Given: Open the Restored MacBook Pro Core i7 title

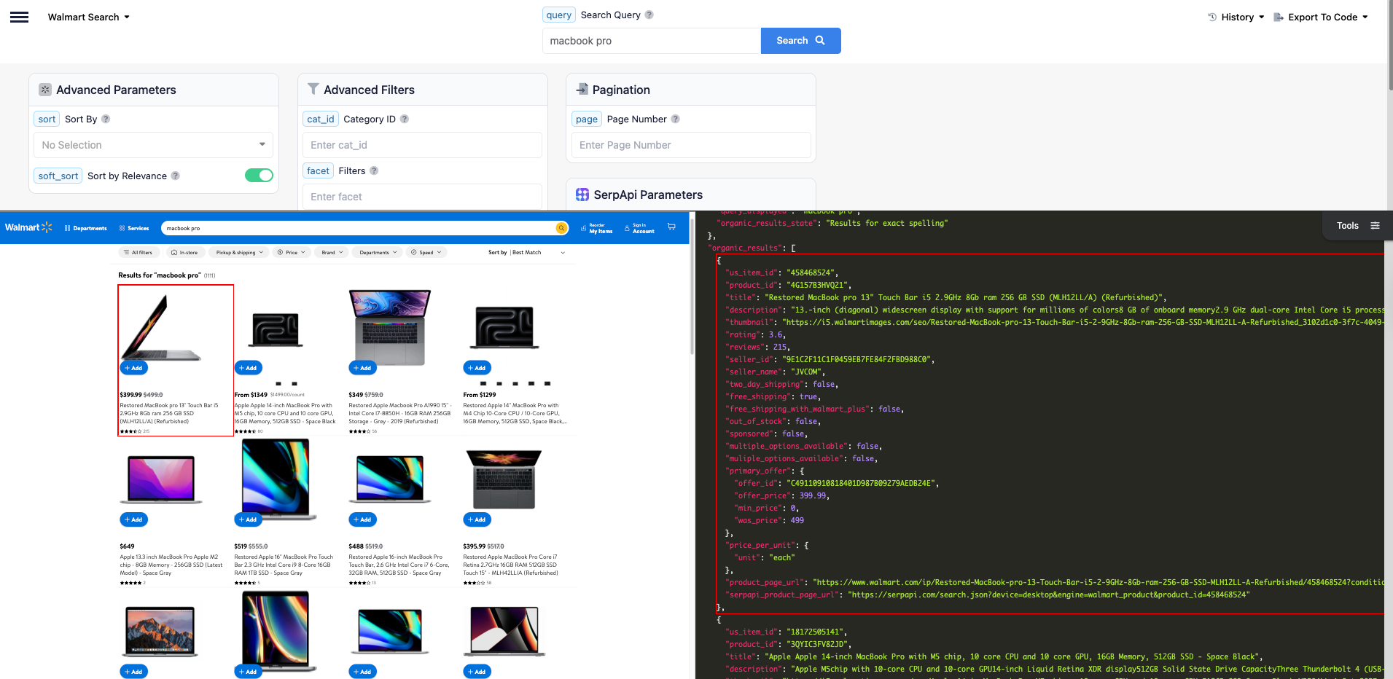Looking at the screenshot, I should (x=511, y=565).
